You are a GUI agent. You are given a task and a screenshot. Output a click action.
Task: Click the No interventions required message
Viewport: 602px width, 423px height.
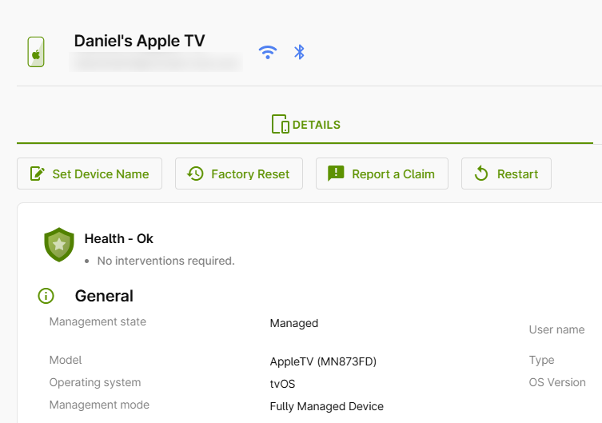(165, 261)
